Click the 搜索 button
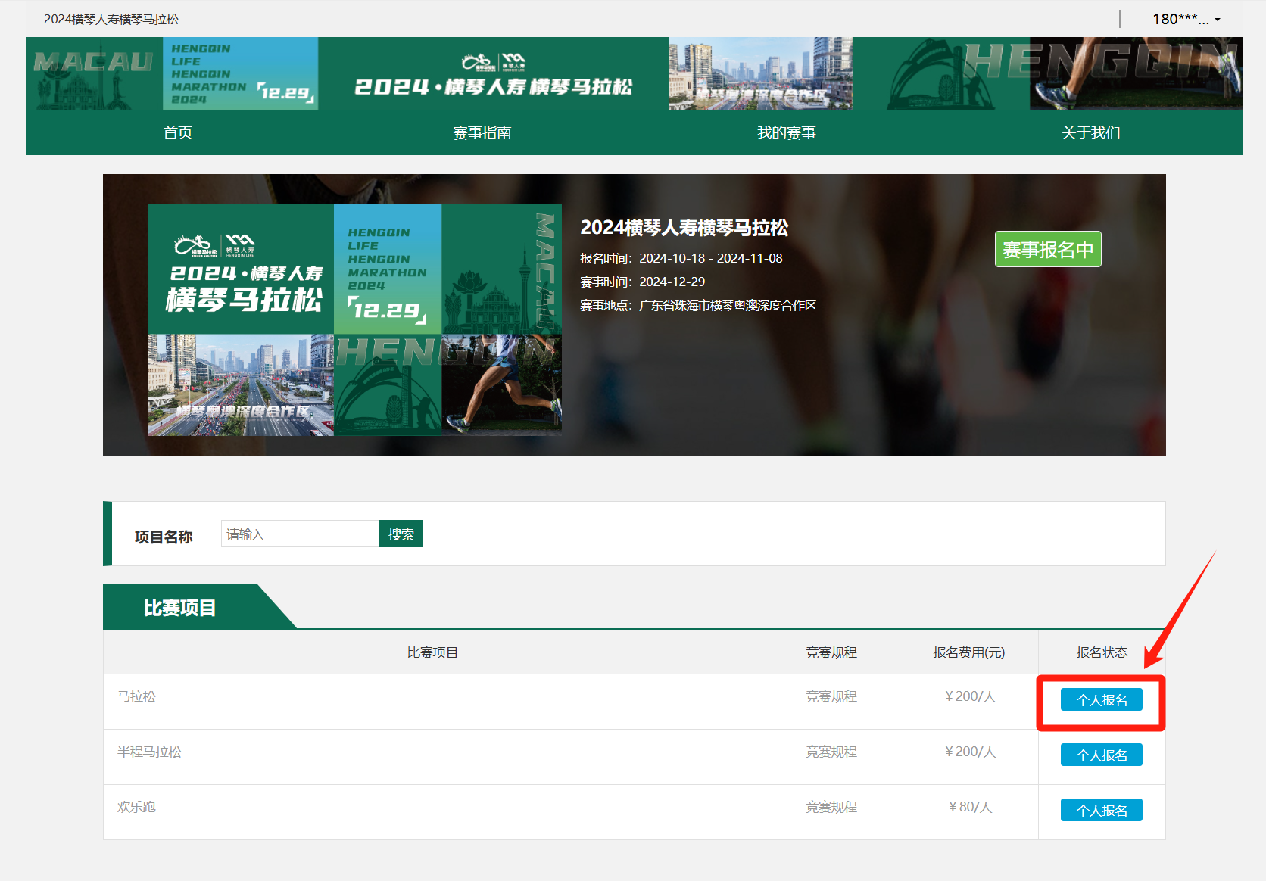The height and width of the screenshot is (881, 1266). pos(401,534)
